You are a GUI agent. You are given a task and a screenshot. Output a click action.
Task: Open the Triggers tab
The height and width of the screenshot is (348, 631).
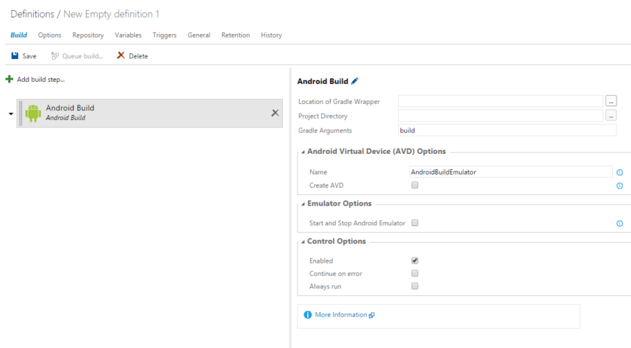point(164,35)
